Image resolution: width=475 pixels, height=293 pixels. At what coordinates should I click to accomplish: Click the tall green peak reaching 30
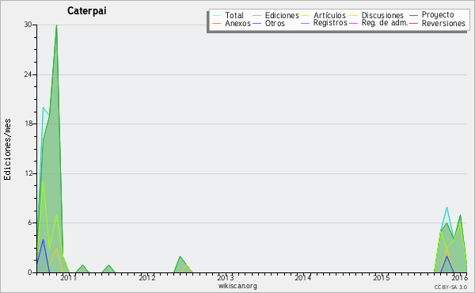coord(56,25)
